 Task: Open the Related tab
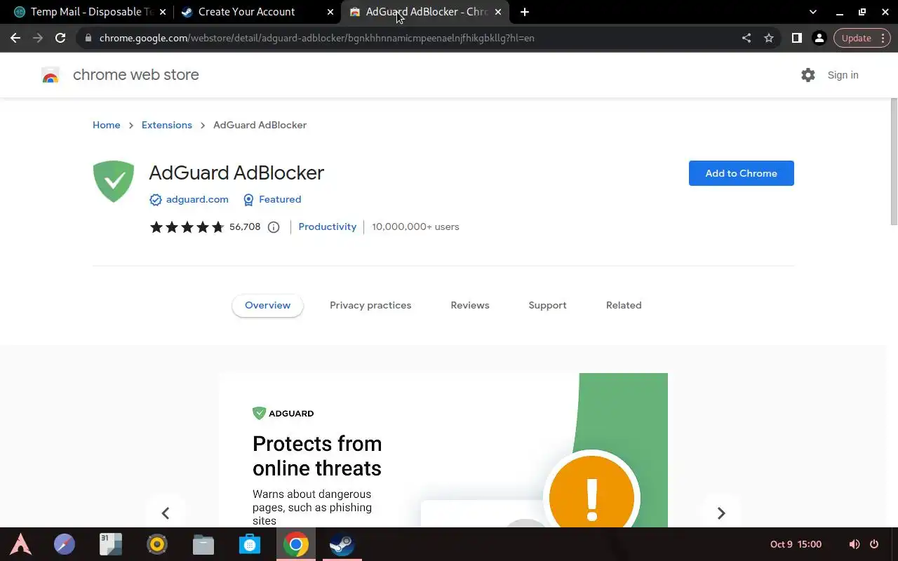point(624,305)
